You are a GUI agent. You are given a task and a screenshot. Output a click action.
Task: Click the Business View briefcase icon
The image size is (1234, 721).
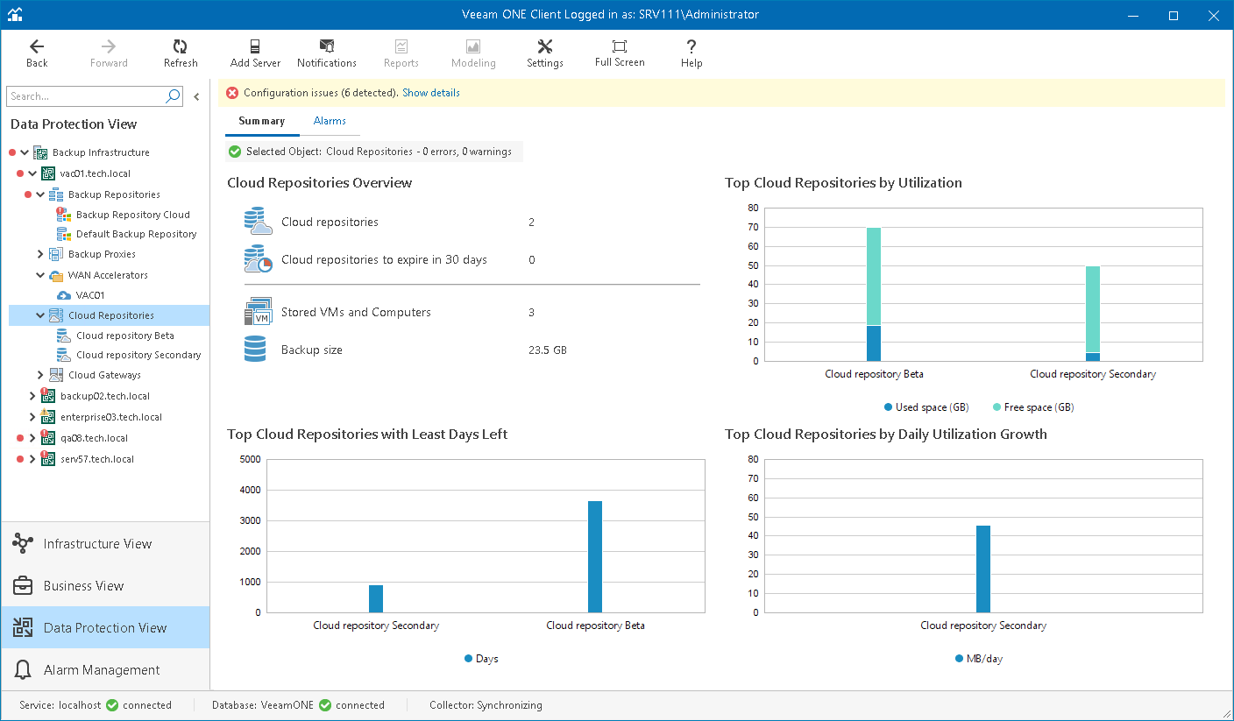pos(23,586)
